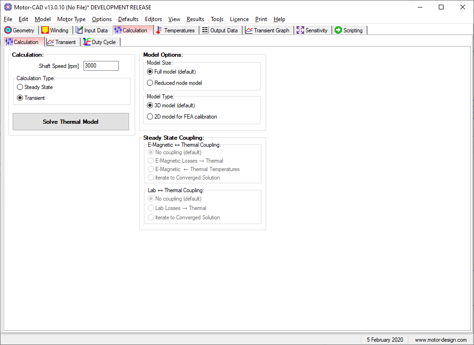Open the Motor Type menu

click(71, 19)
